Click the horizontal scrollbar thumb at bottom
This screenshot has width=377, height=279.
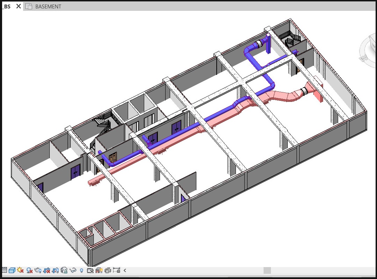tap(267, 270)
